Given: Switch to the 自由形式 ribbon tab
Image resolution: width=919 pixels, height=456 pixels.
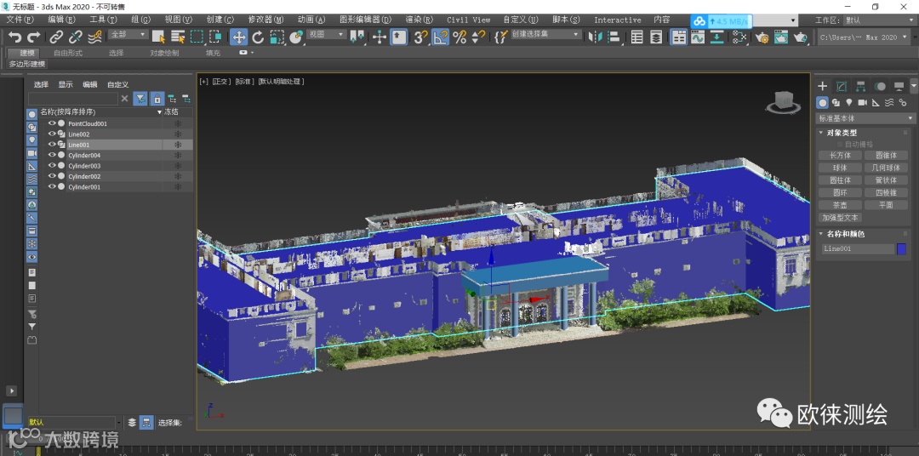Looking at the screenshot, I should [68, 53].
